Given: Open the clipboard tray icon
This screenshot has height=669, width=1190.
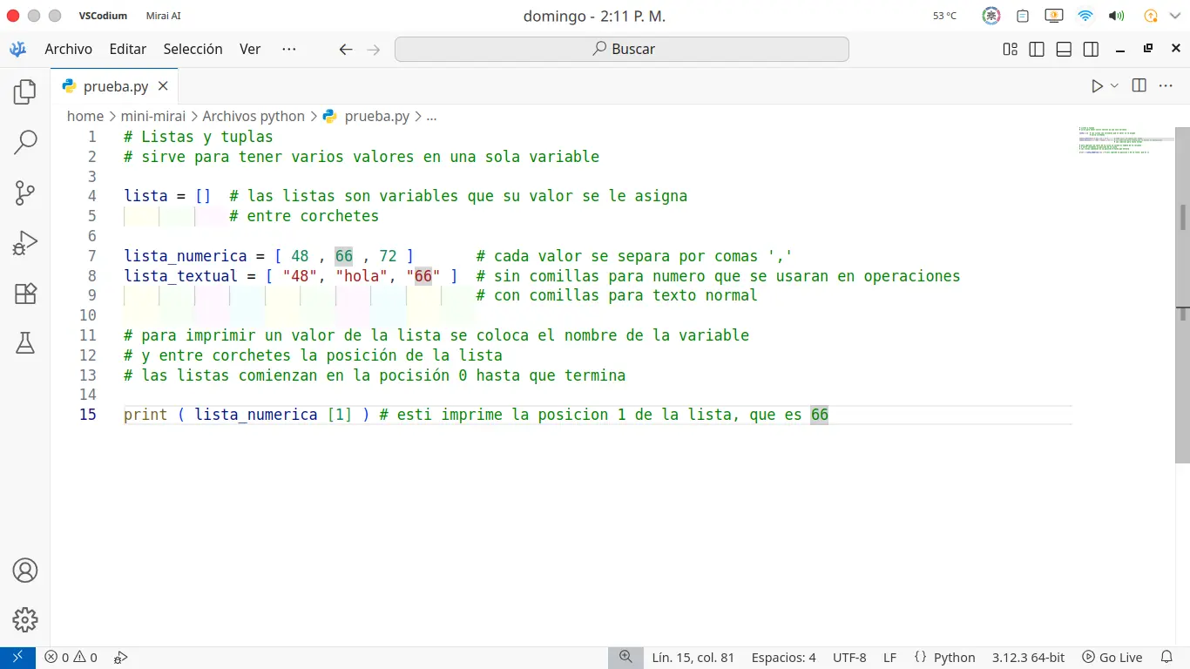Looking at the screenshot, I should pos(1024,16).
